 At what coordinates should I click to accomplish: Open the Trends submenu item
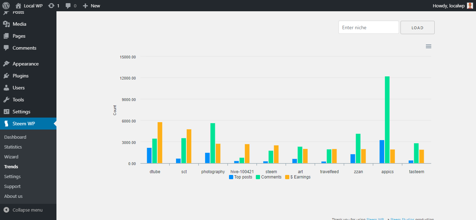pyautogui.click(x=11, y=166)
